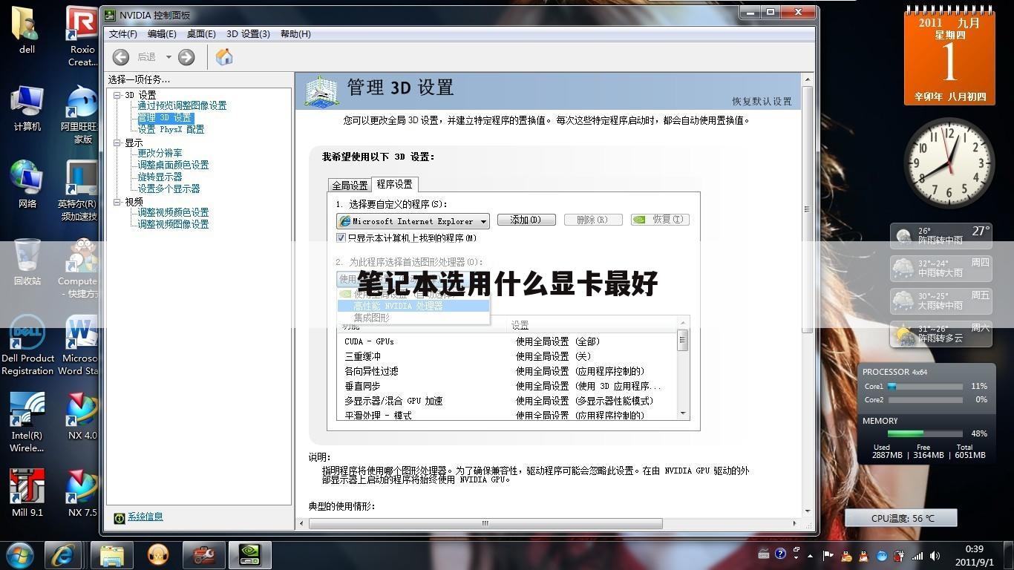
Task: Choose 集成图形 from the dropdown list
Action: [371, 318]
